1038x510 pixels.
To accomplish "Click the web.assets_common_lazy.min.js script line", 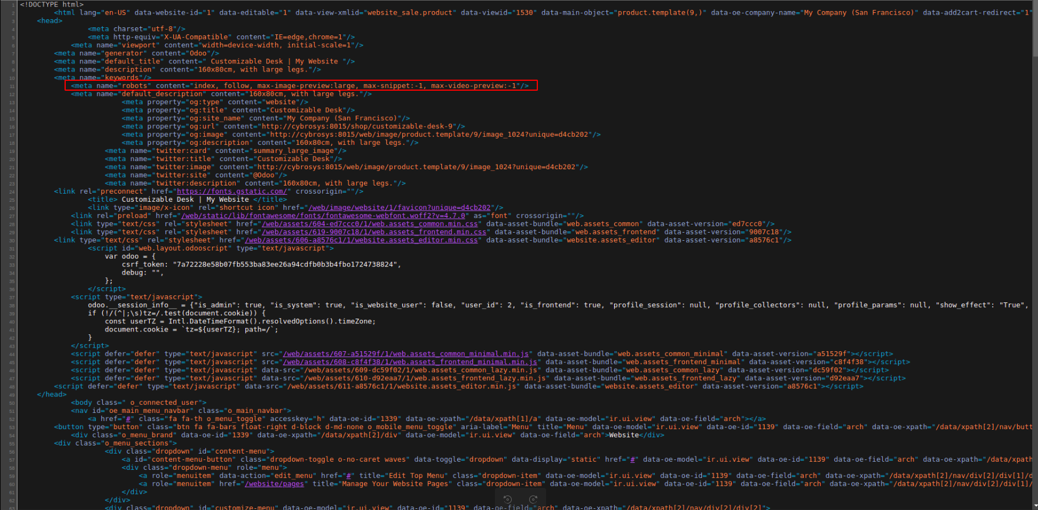I will click(480, 370).
